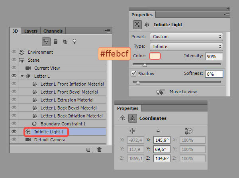Toggle visibility of Boundary Constraint 1
This screenshot has height=178, width=239.
click(x=14, y=123)
